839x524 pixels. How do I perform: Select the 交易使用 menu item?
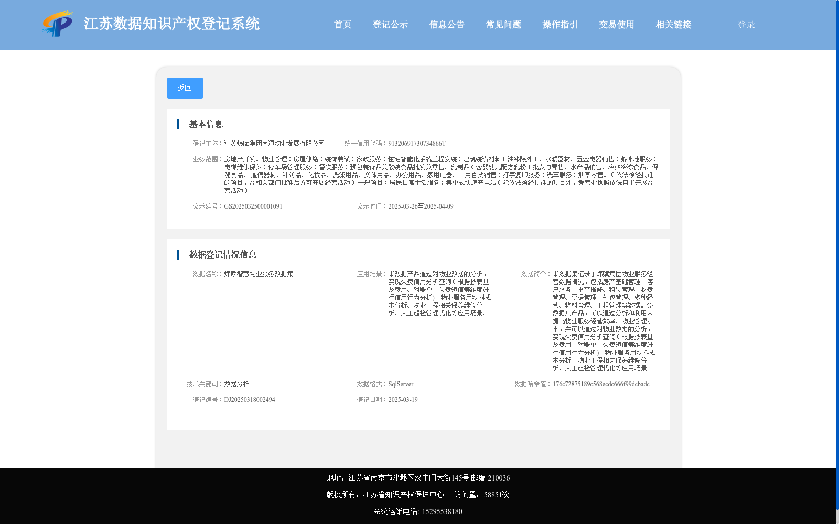pyautogui.click(x=617, y=25)
